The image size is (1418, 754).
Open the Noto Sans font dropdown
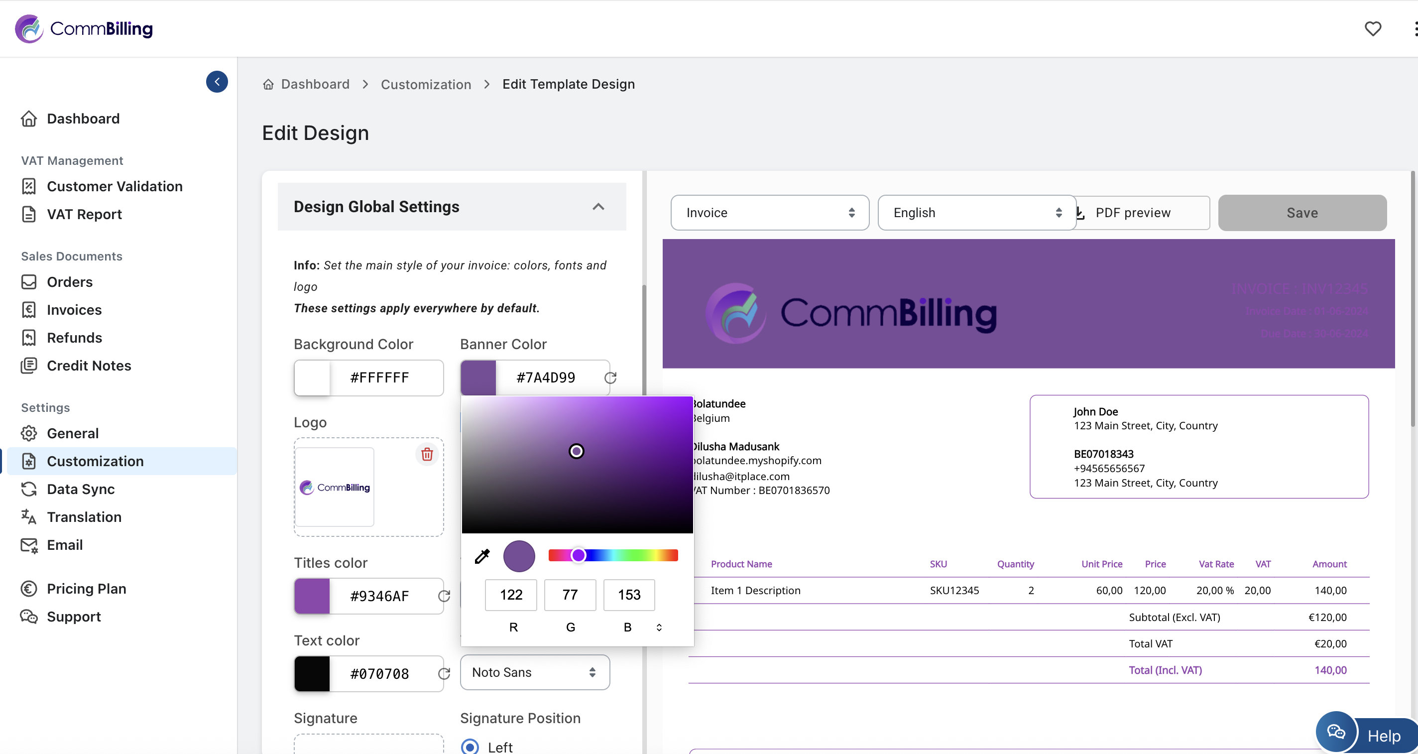tap(534, 672)
